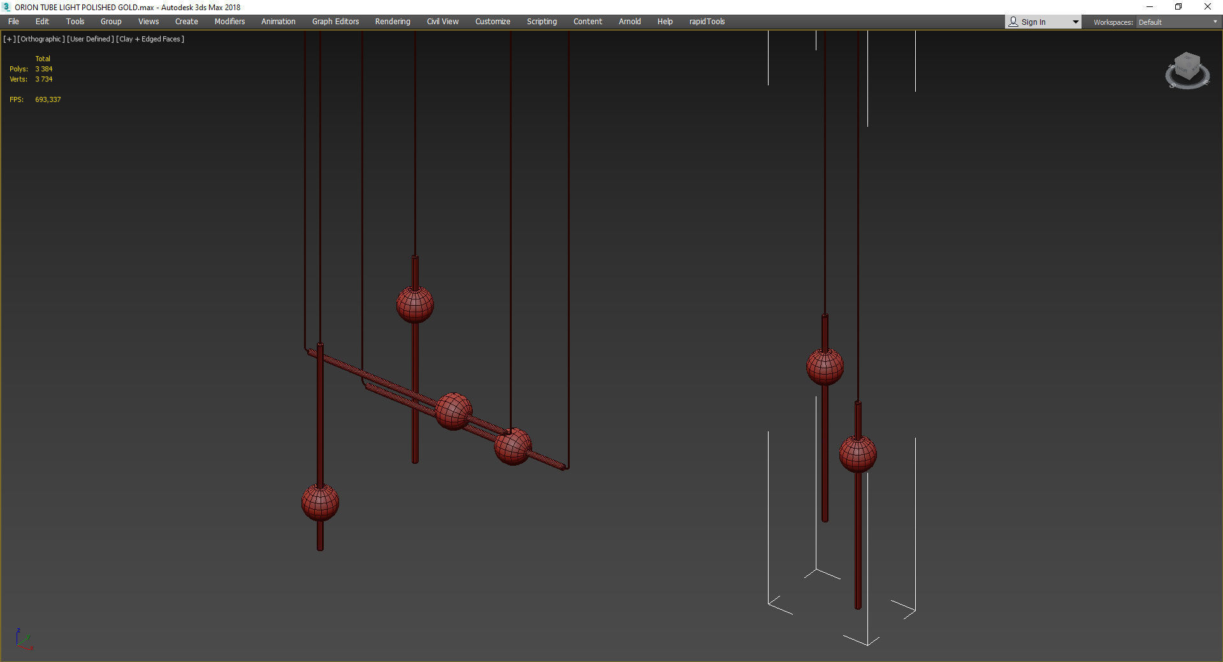This screenshot has width=1223, height=662.
Task: Open the Arnold menu
Action: pyautogui.click(x=630, y=22)
